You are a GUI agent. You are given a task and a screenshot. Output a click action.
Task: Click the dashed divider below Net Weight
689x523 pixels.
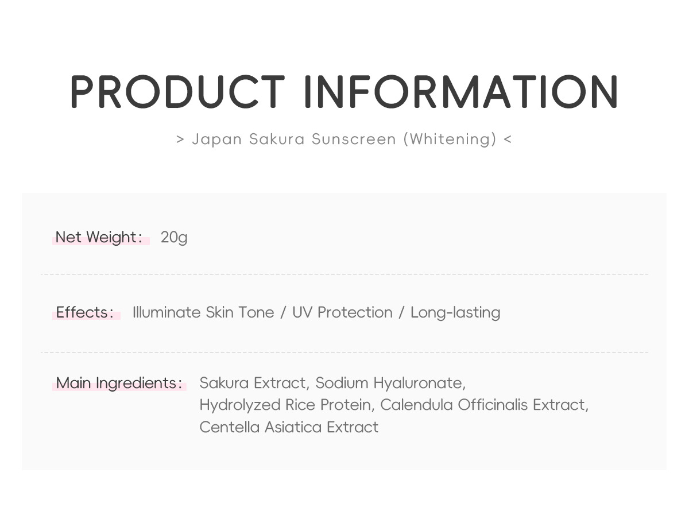[x=344, y=274]
